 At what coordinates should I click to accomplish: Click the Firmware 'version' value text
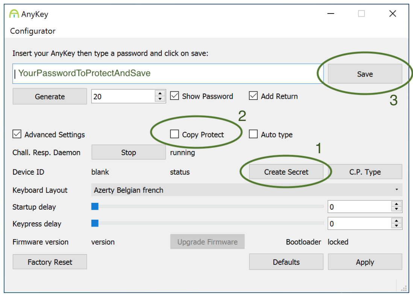tap(103, 242)
